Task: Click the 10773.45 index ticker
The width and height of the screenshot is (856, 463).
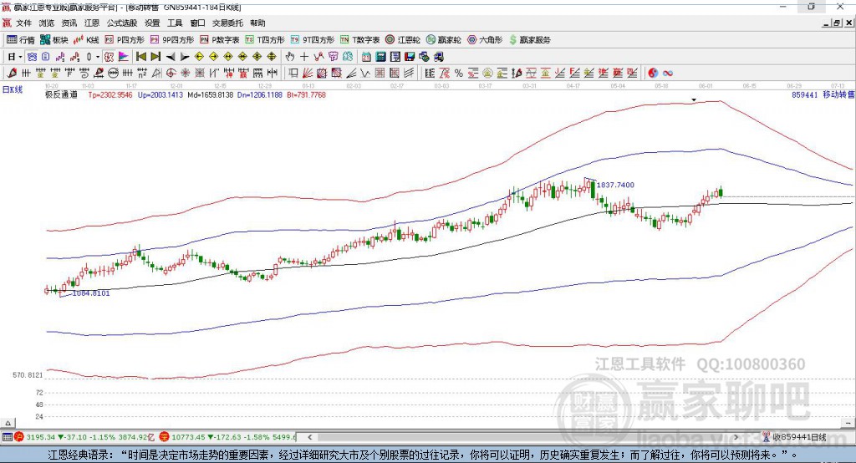Action: tap(186, 437)
